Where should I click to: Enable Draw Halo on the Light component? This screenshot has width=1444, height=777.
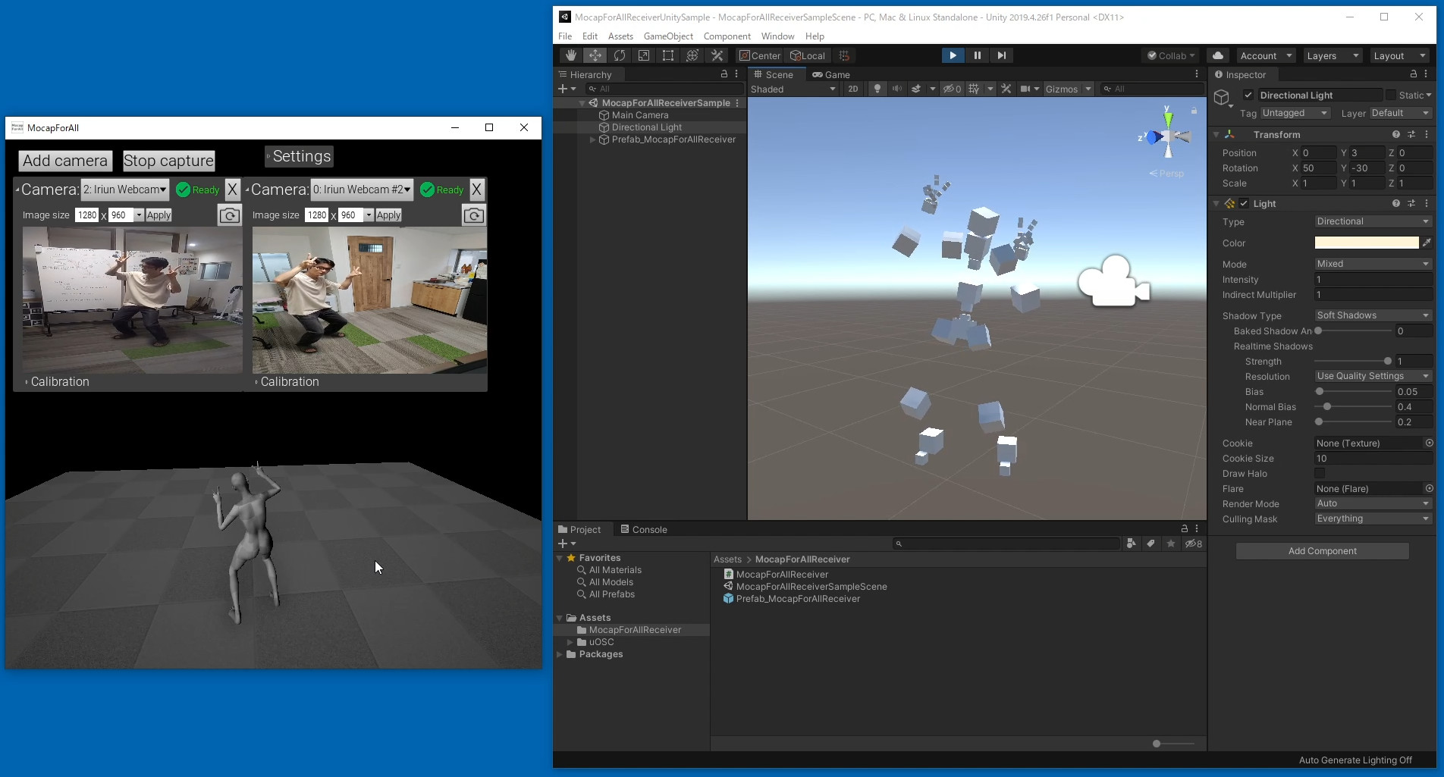pos(1320,473)
